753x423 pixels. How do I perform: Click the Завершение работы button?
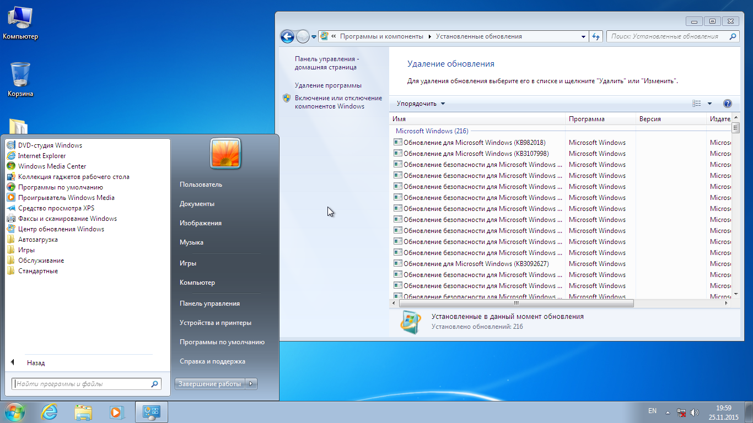point(210,384)
